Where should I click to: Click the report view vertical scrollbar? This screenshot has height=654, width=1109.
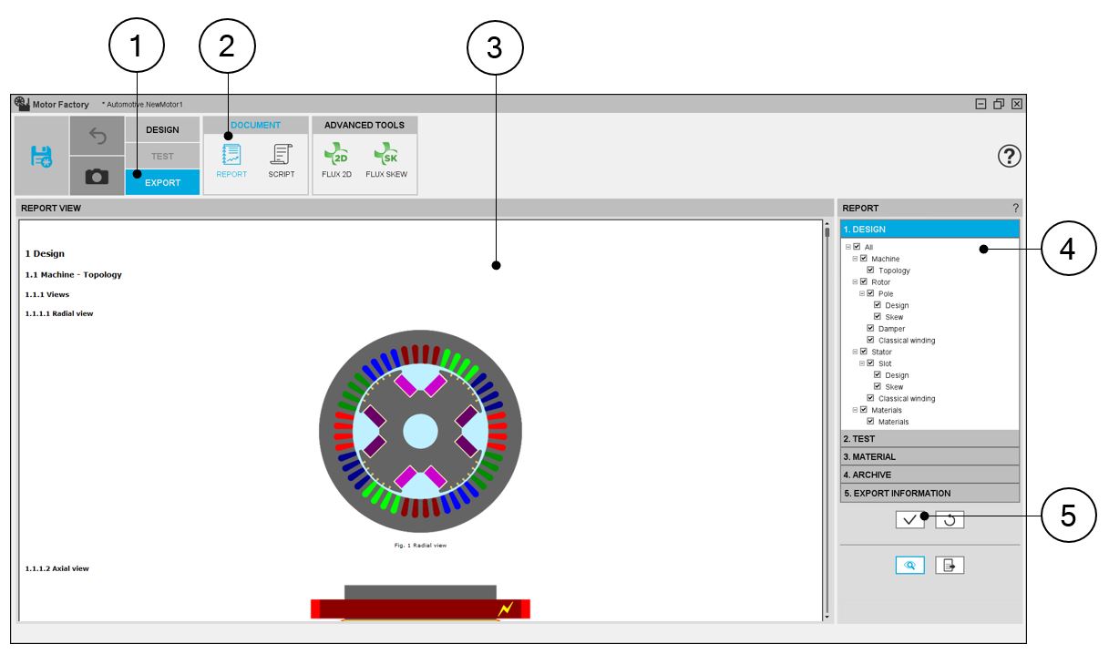(x=827, y=419)
